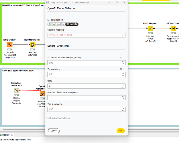Click the Maximum response length input field
This screenshot has width=179, height=143.
tap(86, 63)
